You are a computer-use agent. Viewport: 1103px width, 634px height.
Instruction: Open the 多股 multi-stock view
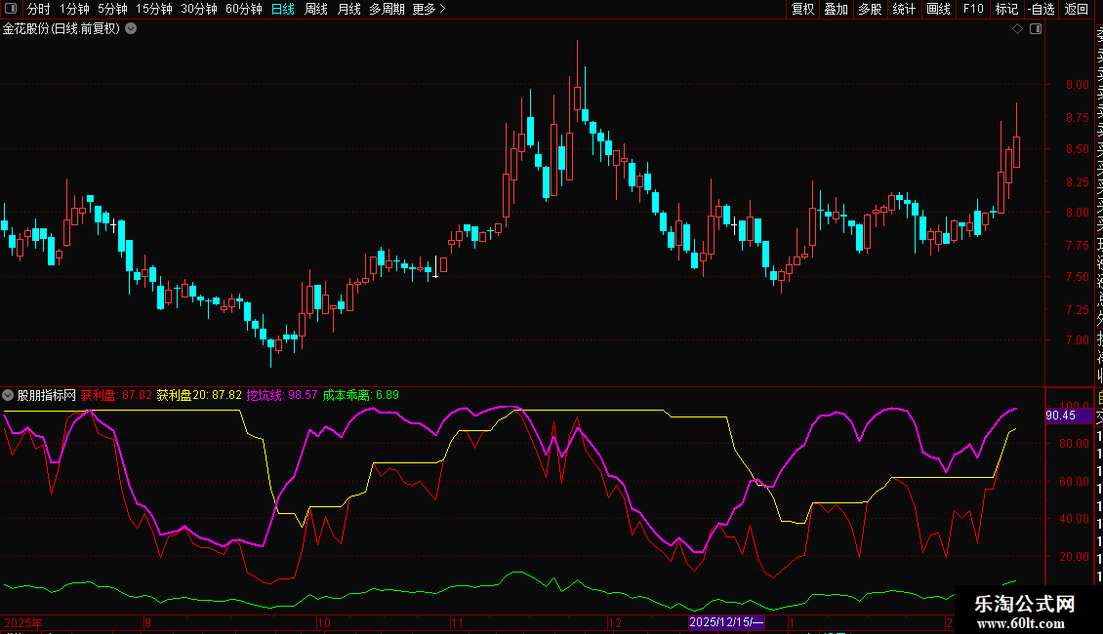tap(870, 9)
